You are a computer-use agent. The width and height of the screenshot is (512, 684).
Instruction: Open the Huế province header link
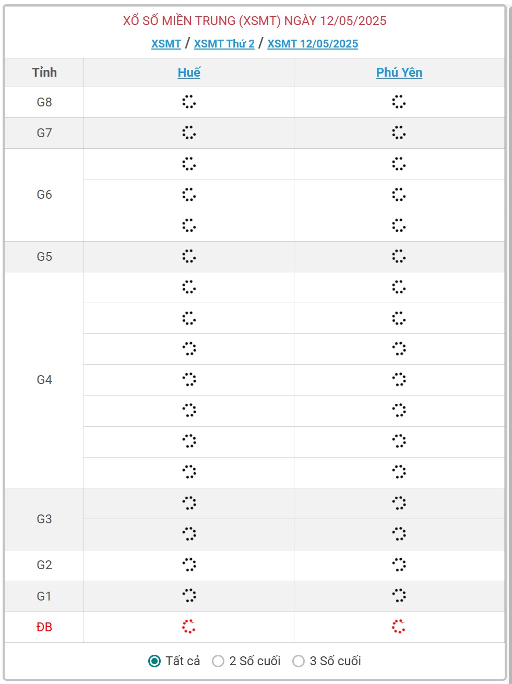coord(189,73)
